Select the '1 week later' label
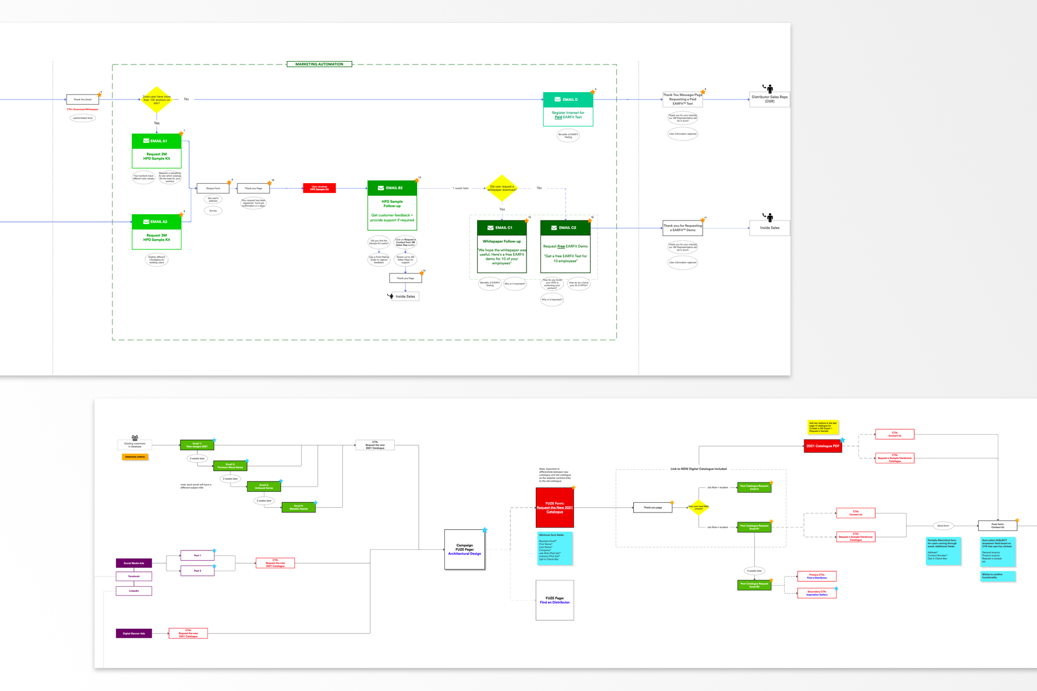 click(461, 188)
